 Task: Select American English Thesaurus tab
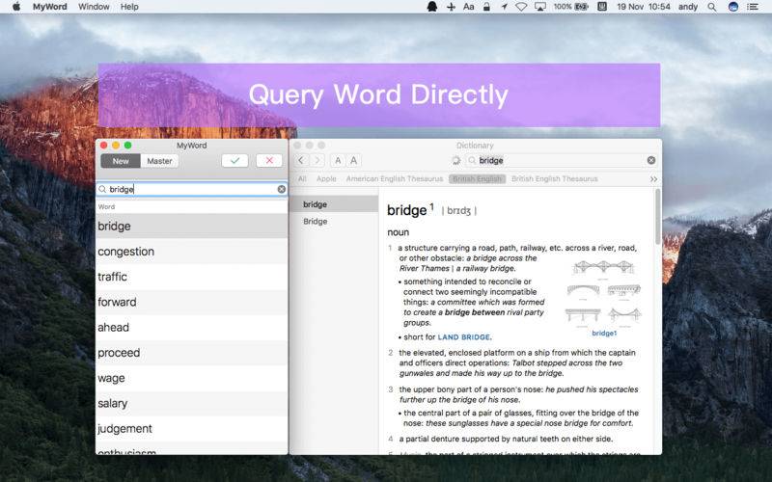[x=395, y=179]
